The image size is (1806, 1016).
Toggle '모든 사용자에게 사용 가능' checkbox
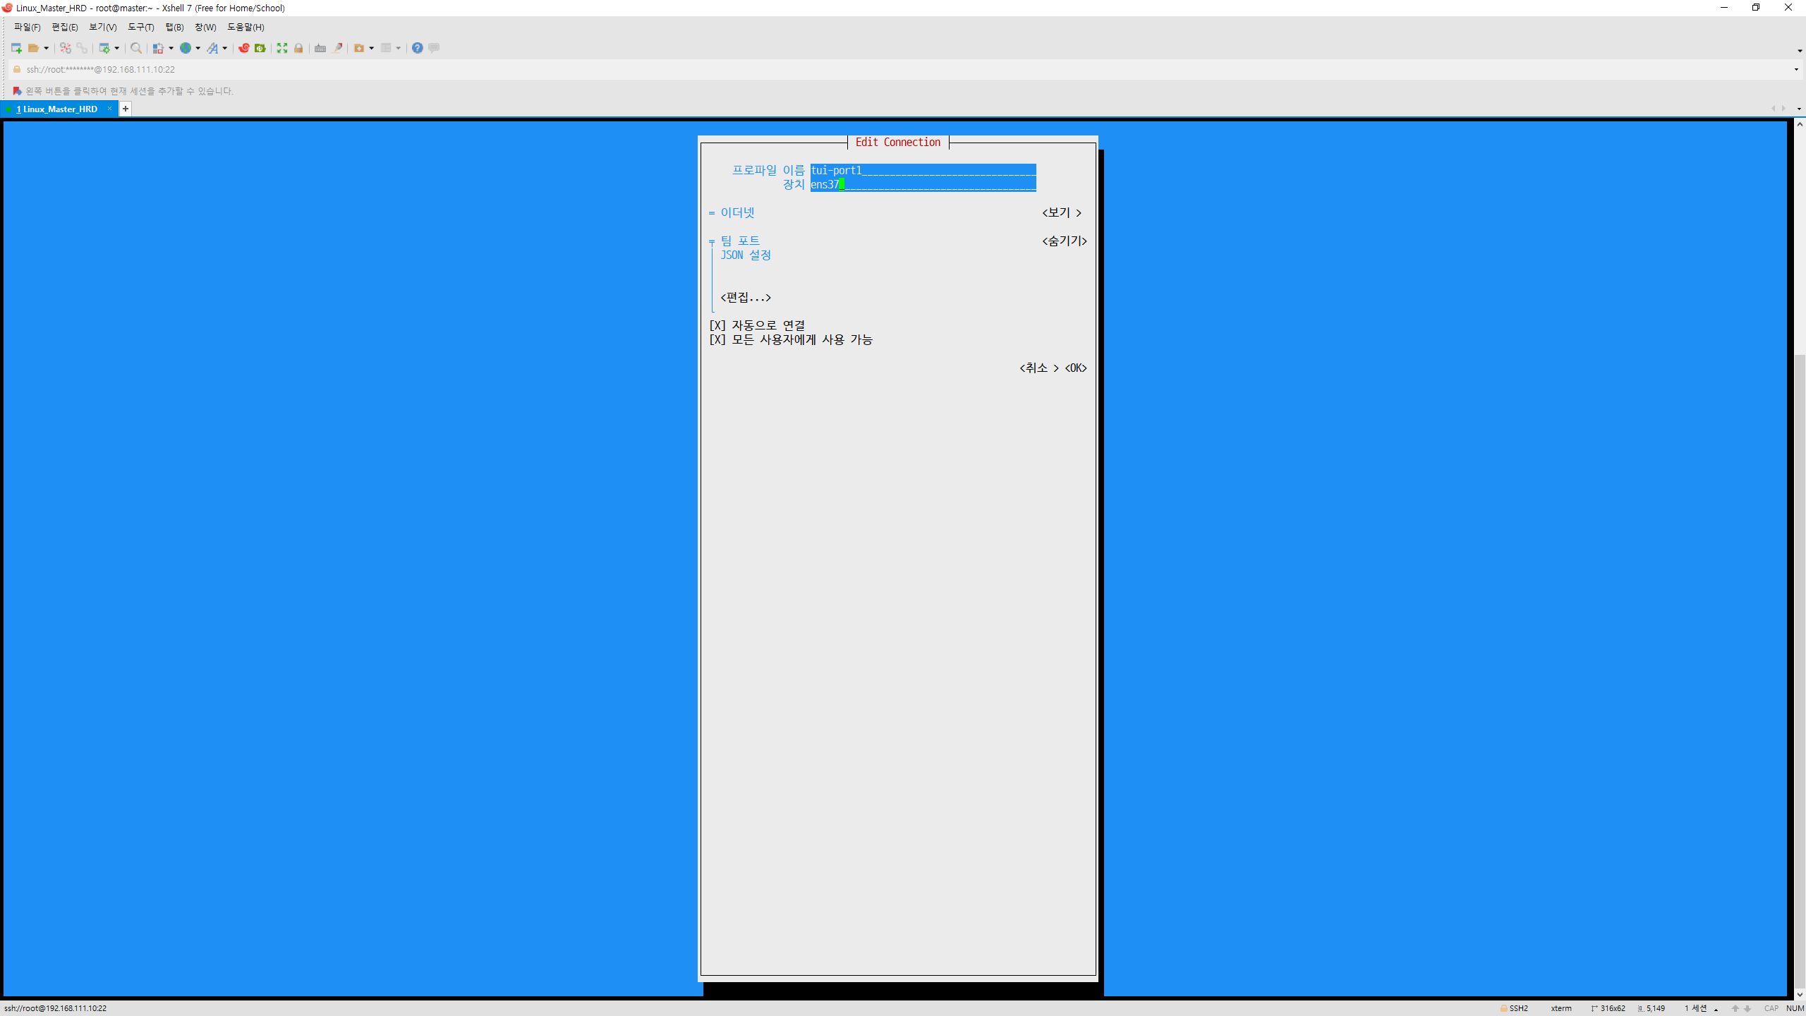(x=717, y=339)
